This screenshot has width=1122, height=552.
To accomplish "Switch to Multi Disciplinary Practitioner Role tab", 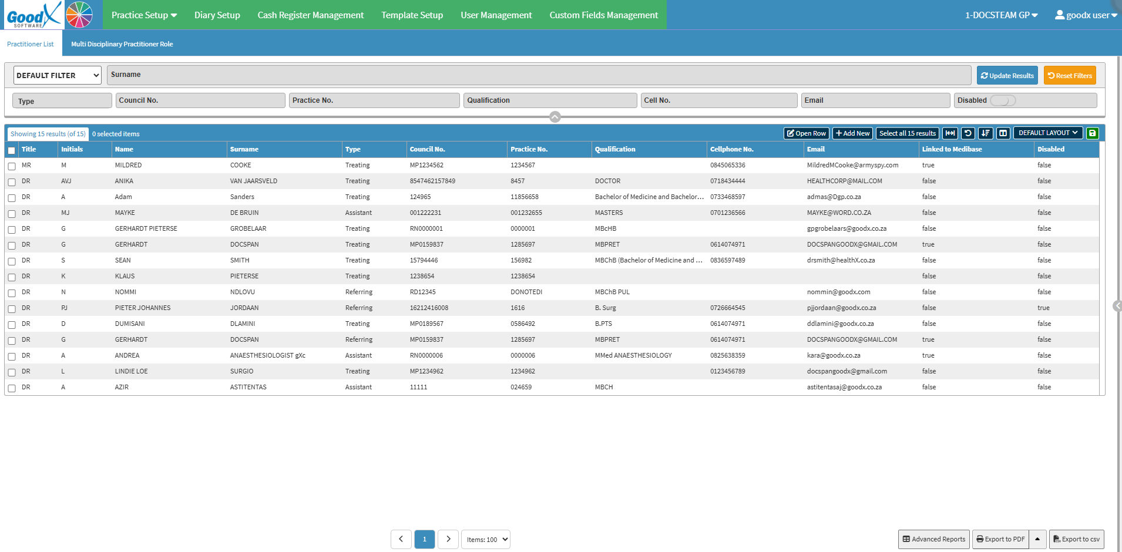I will [122, 44].
